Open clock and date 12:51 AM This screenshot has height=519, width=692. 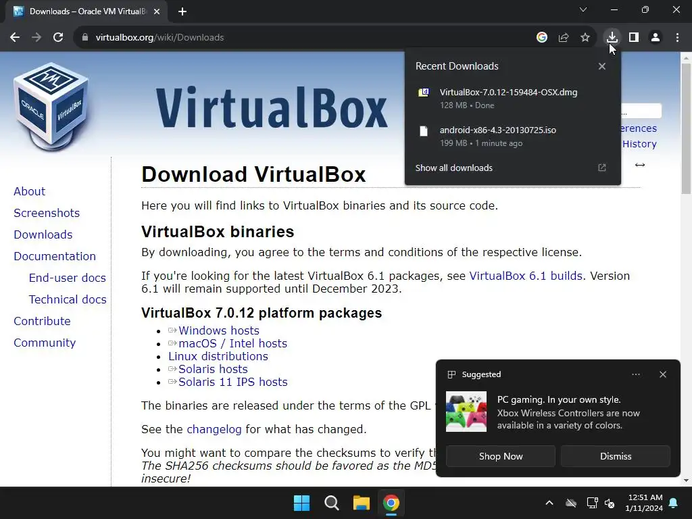(644, 503)
